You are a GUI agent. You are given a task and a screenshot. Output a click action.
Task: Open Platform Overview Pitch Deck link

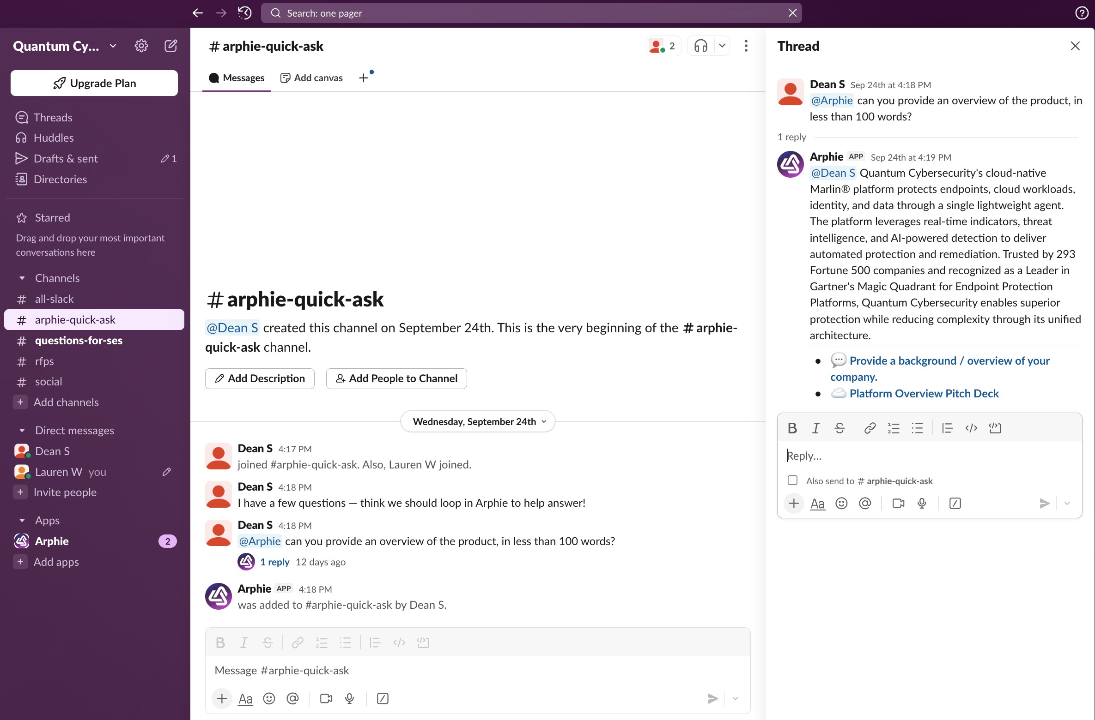pyautogui.click(x=924, y=393)
